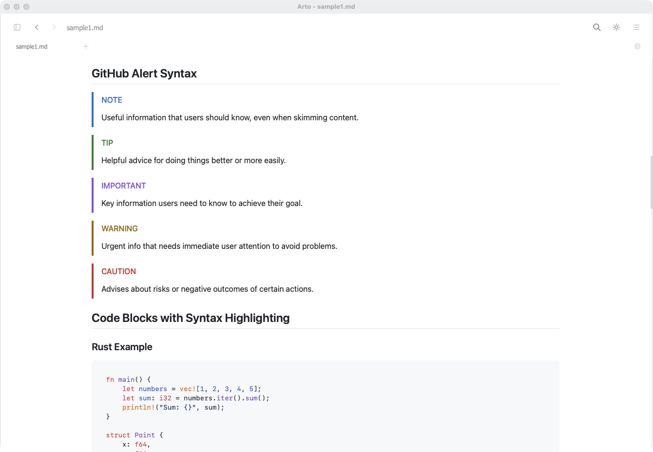The image size is (653, 452).
Task: Navigate back with the left chevron
Action: (x=37, y=27)
